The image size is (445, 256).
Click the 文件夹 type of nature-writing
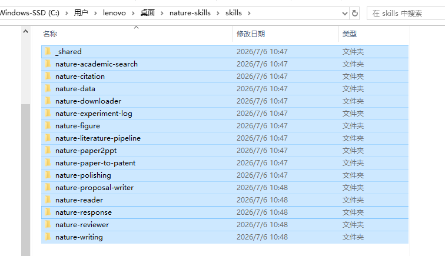pos(353,237)
